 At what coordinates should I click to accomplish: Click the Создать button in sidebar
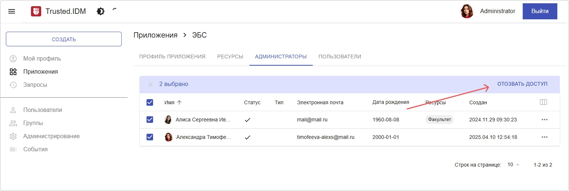(64, 39)
